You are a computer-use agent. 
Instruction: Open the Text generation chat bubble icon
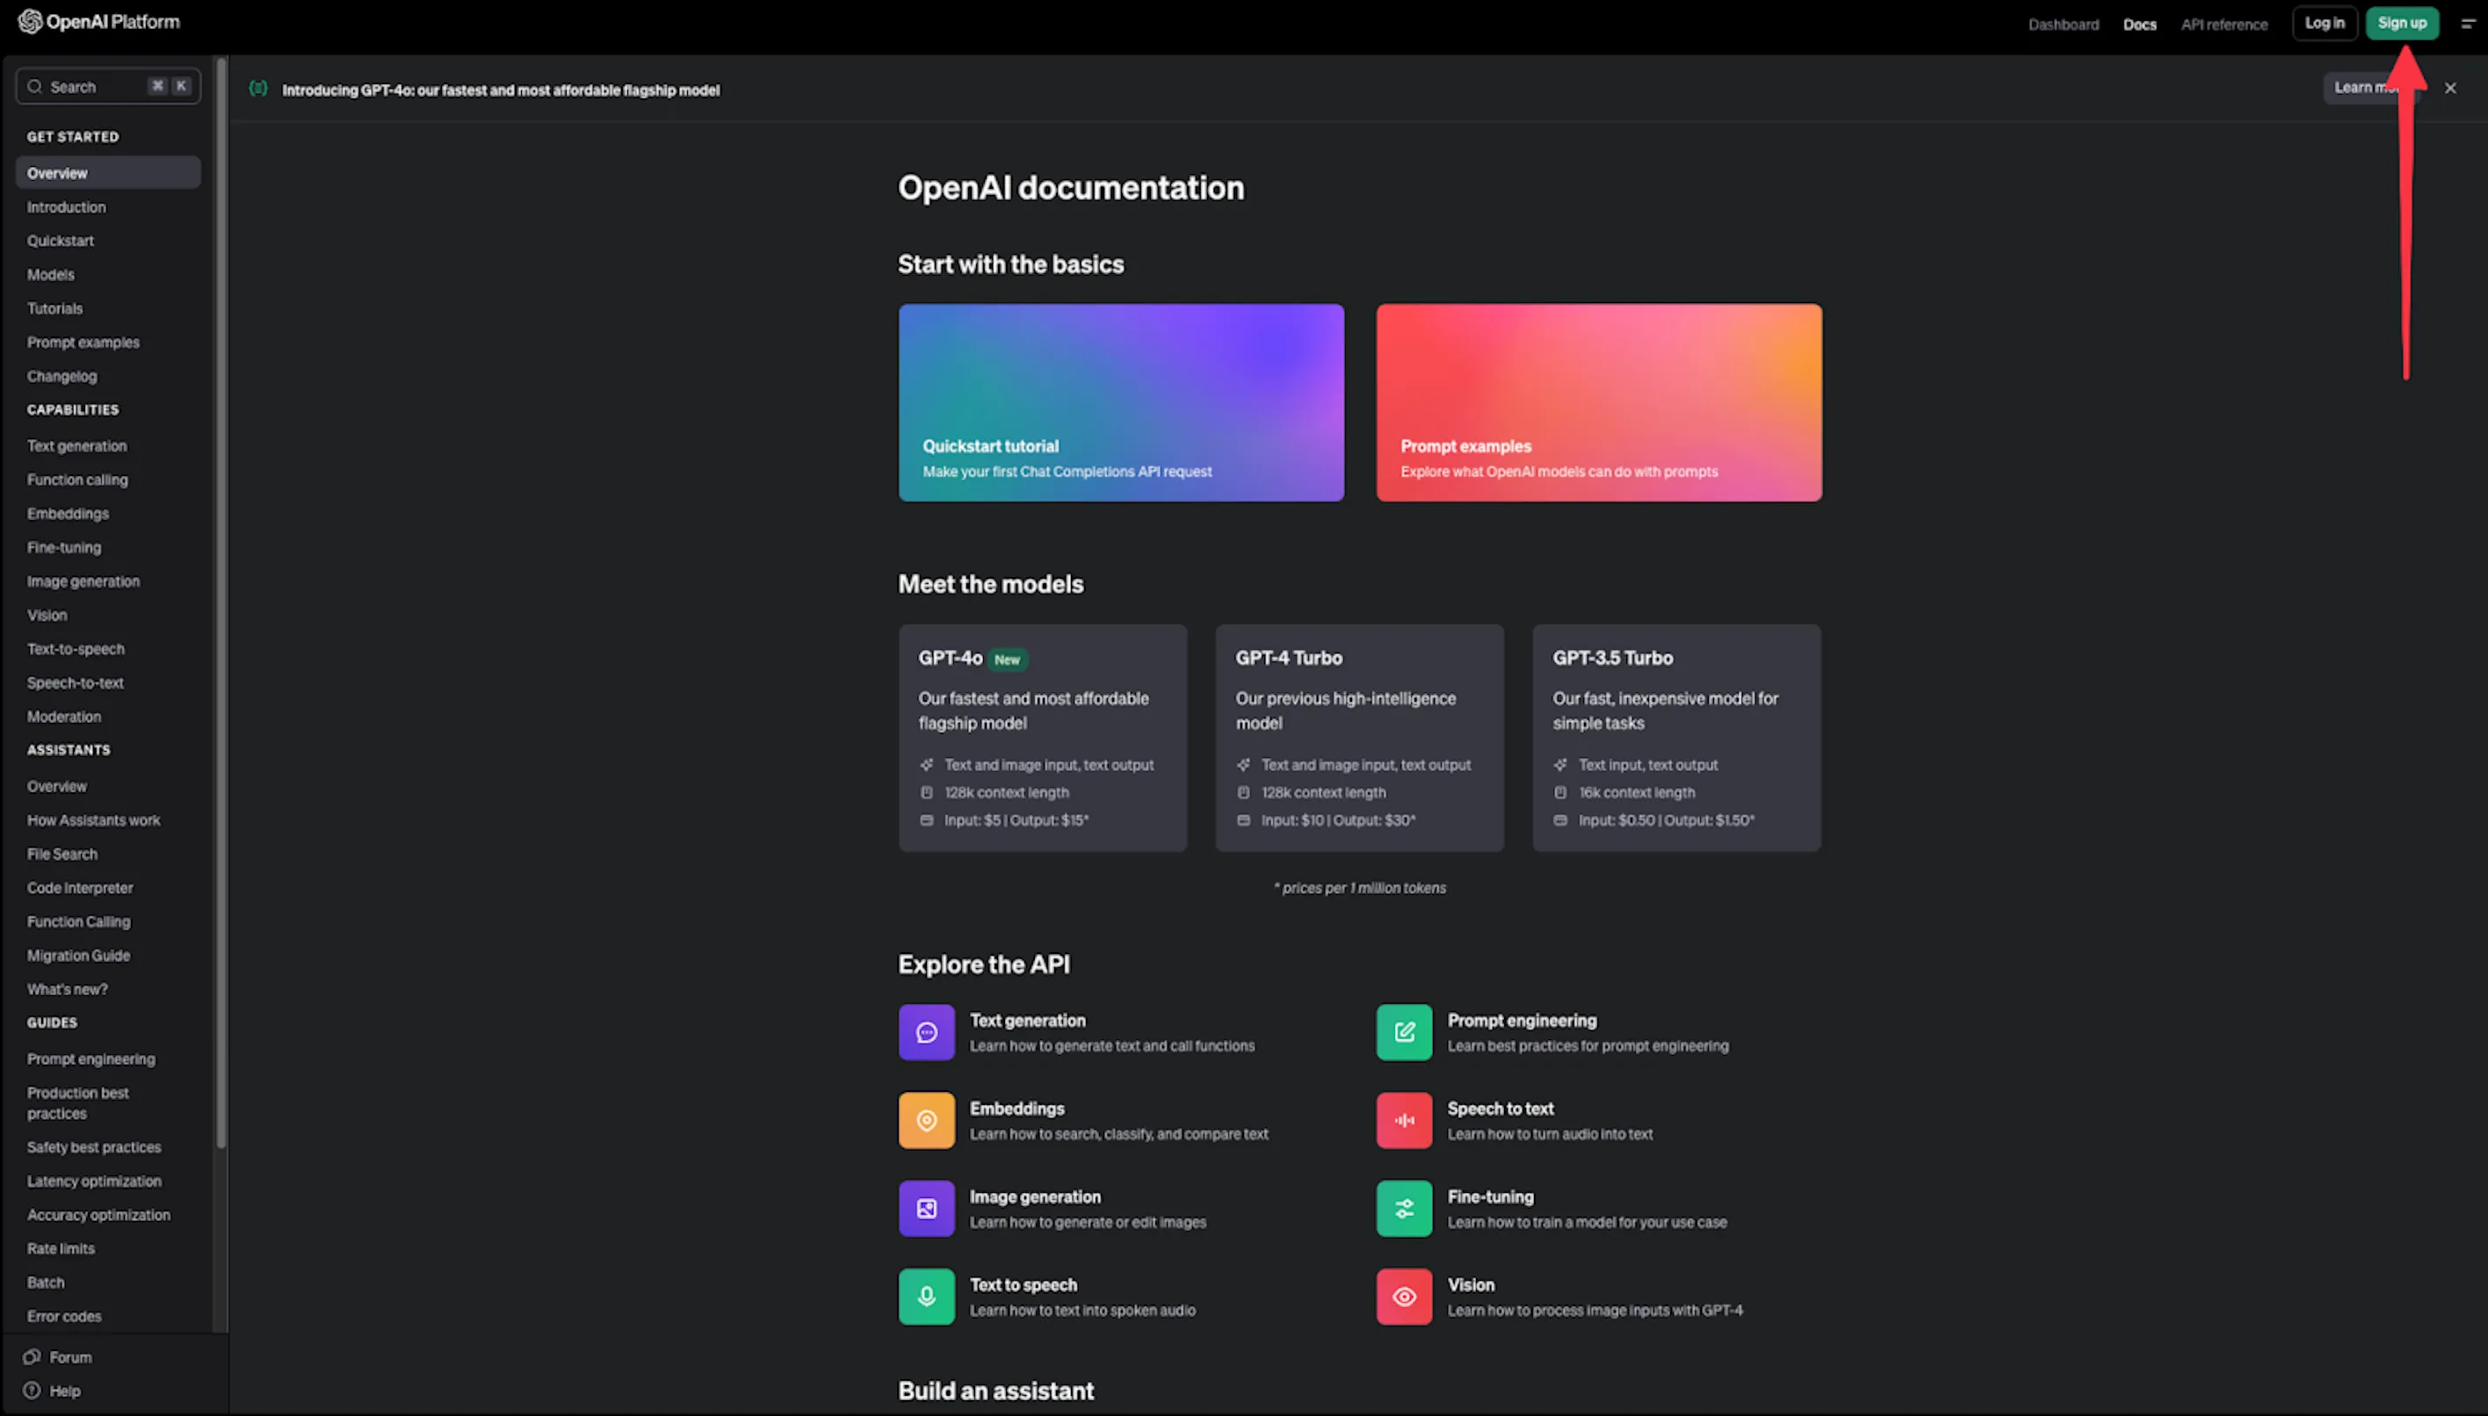tap(926, 1032)
